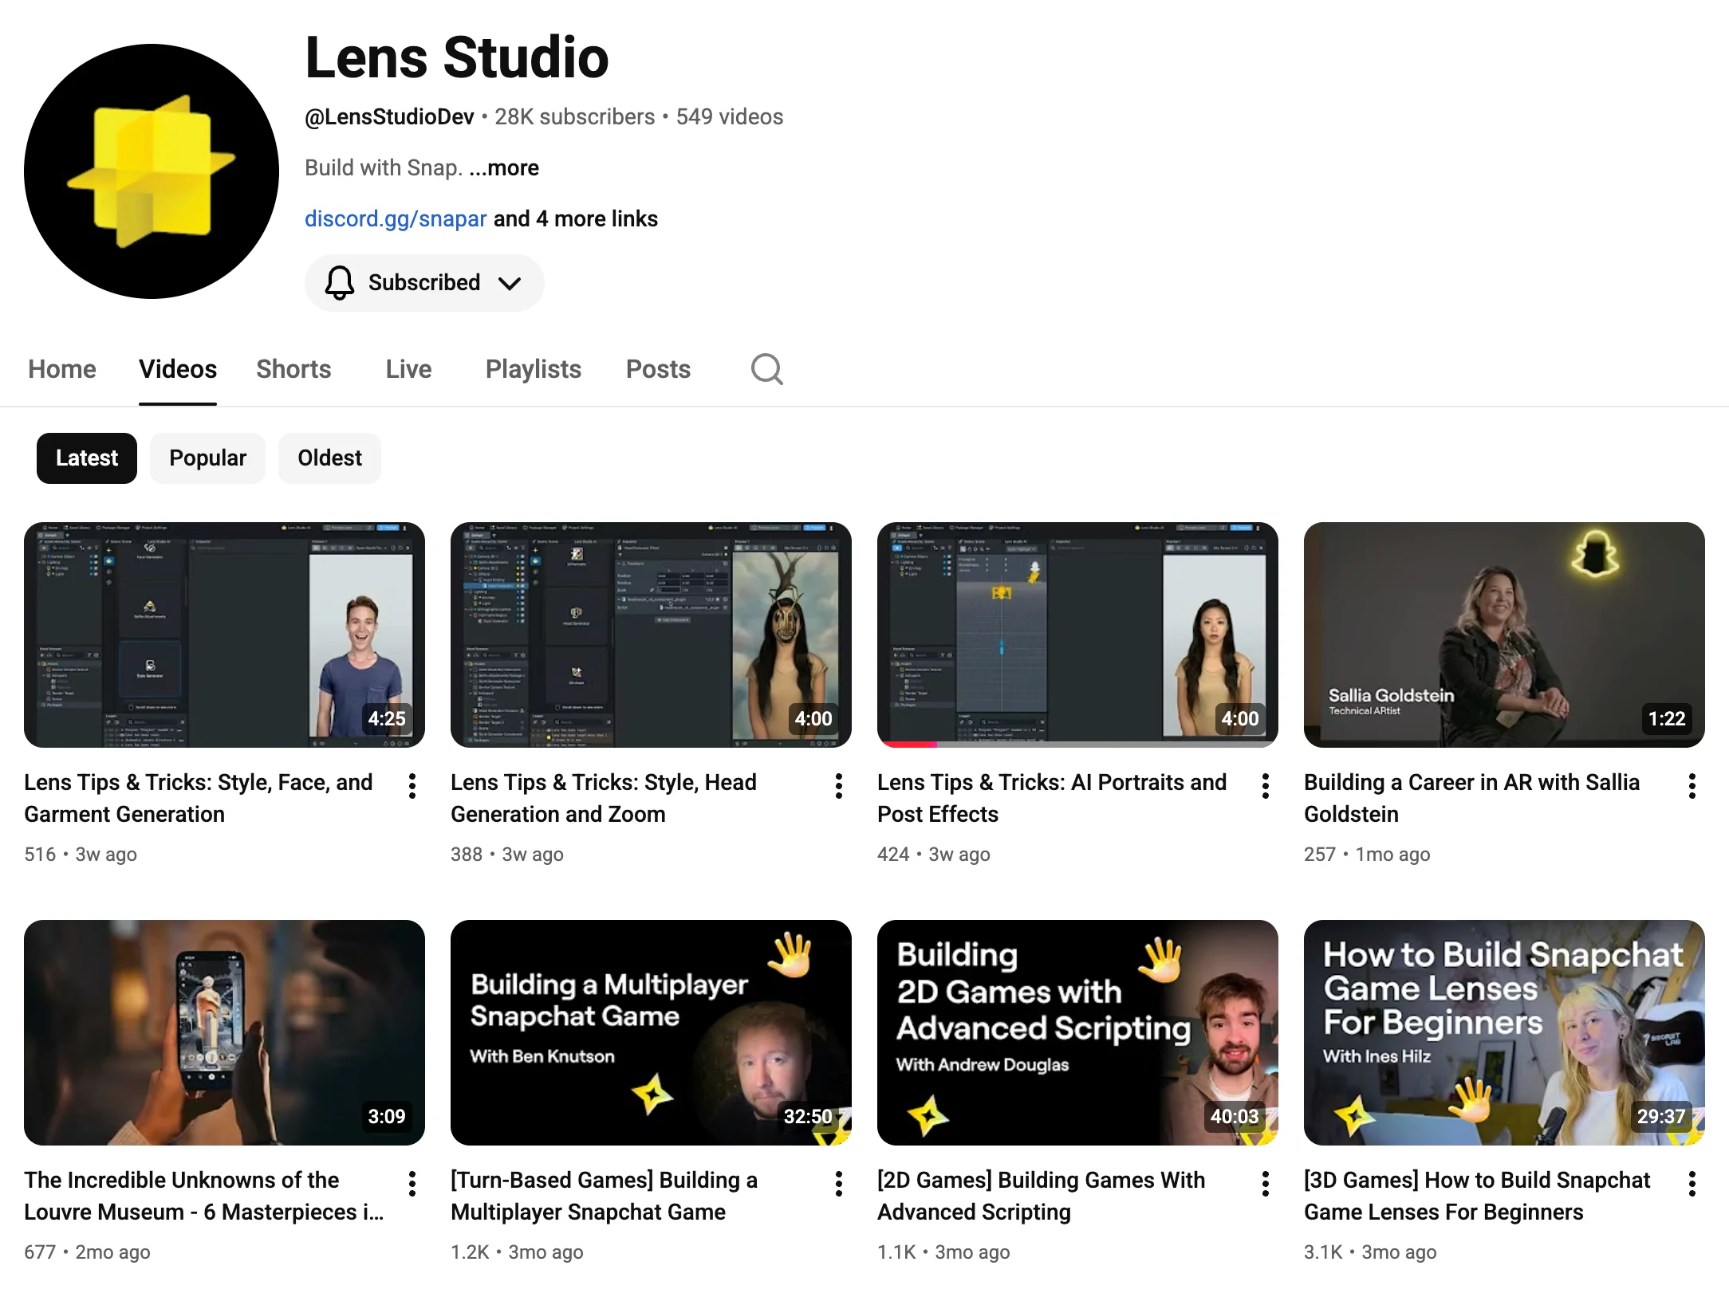Open title 'Lens Tips & Tricks: Style, Head Generation and Zoom'
Image resolution: width=1729 pixels, height=1293 pixels.
(x=604, y=798)
